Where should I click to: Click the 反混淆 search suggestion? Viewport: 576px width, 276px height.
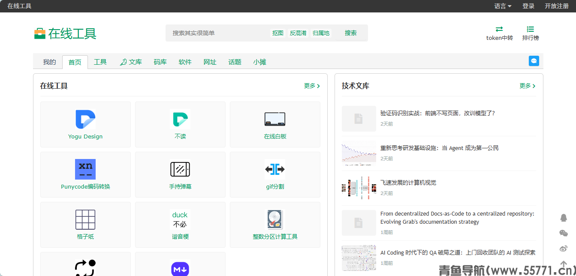tap(298, 33)
